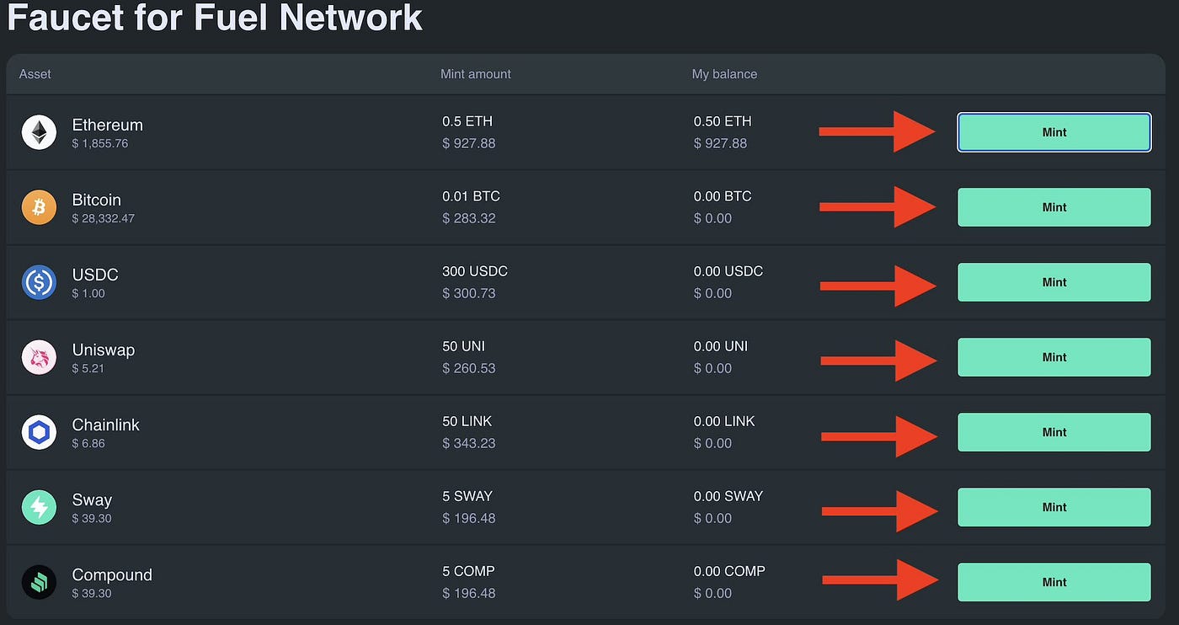This screenshot has width=1179, height=625.
Task: Select the Uniswap asset name
Action: (104, 350)
